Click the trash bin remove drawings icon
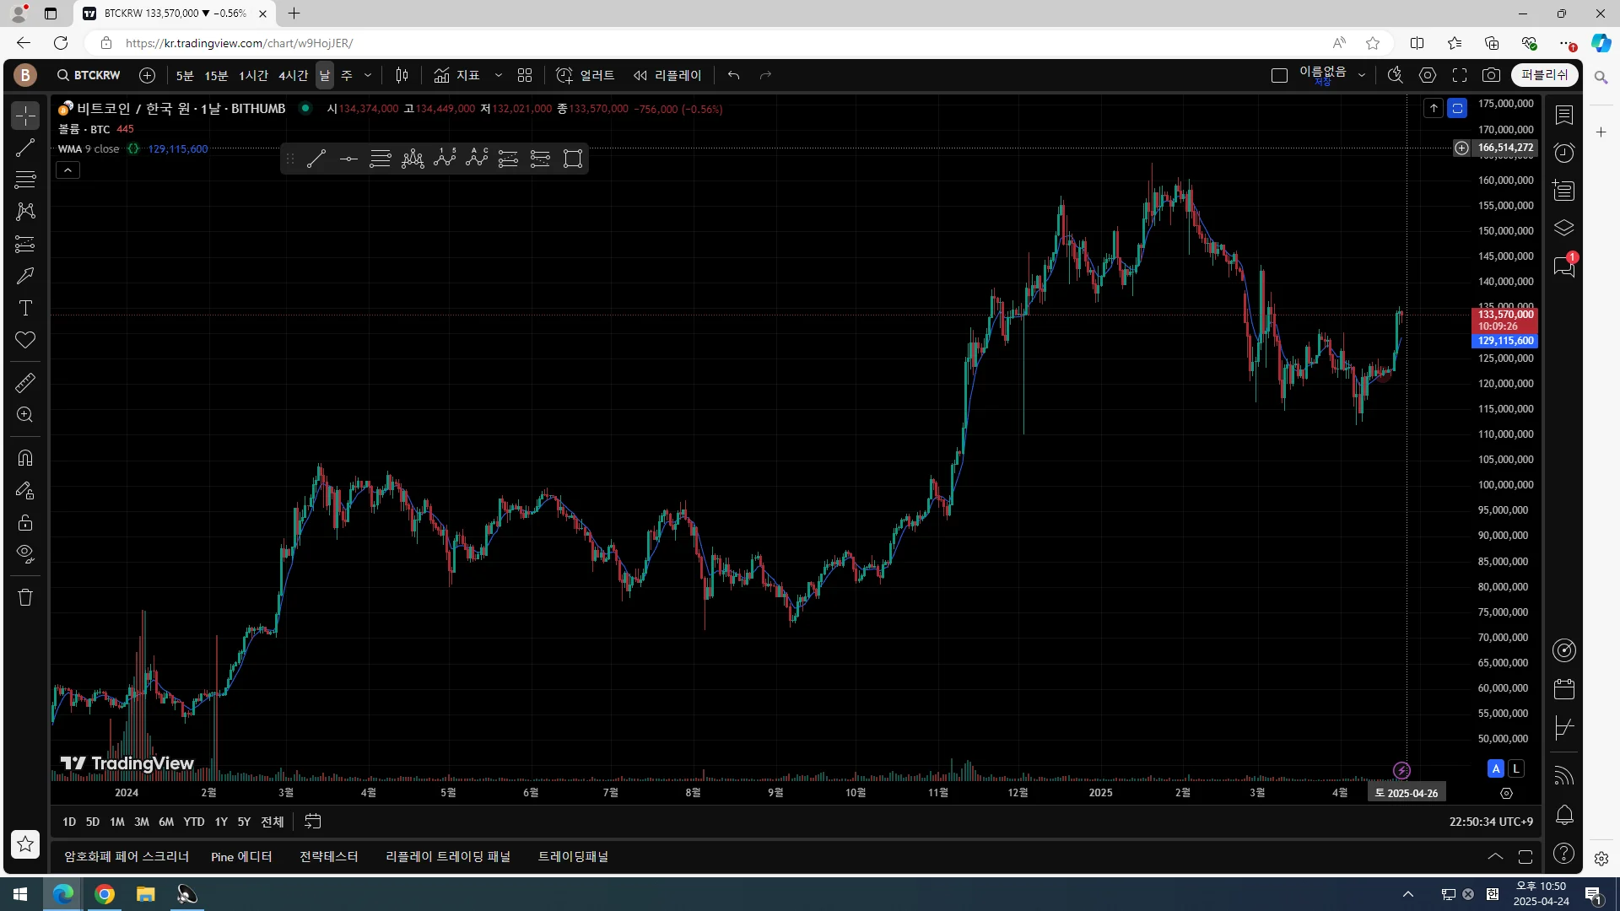1620x911 pixels. click(x=25, y=597)
